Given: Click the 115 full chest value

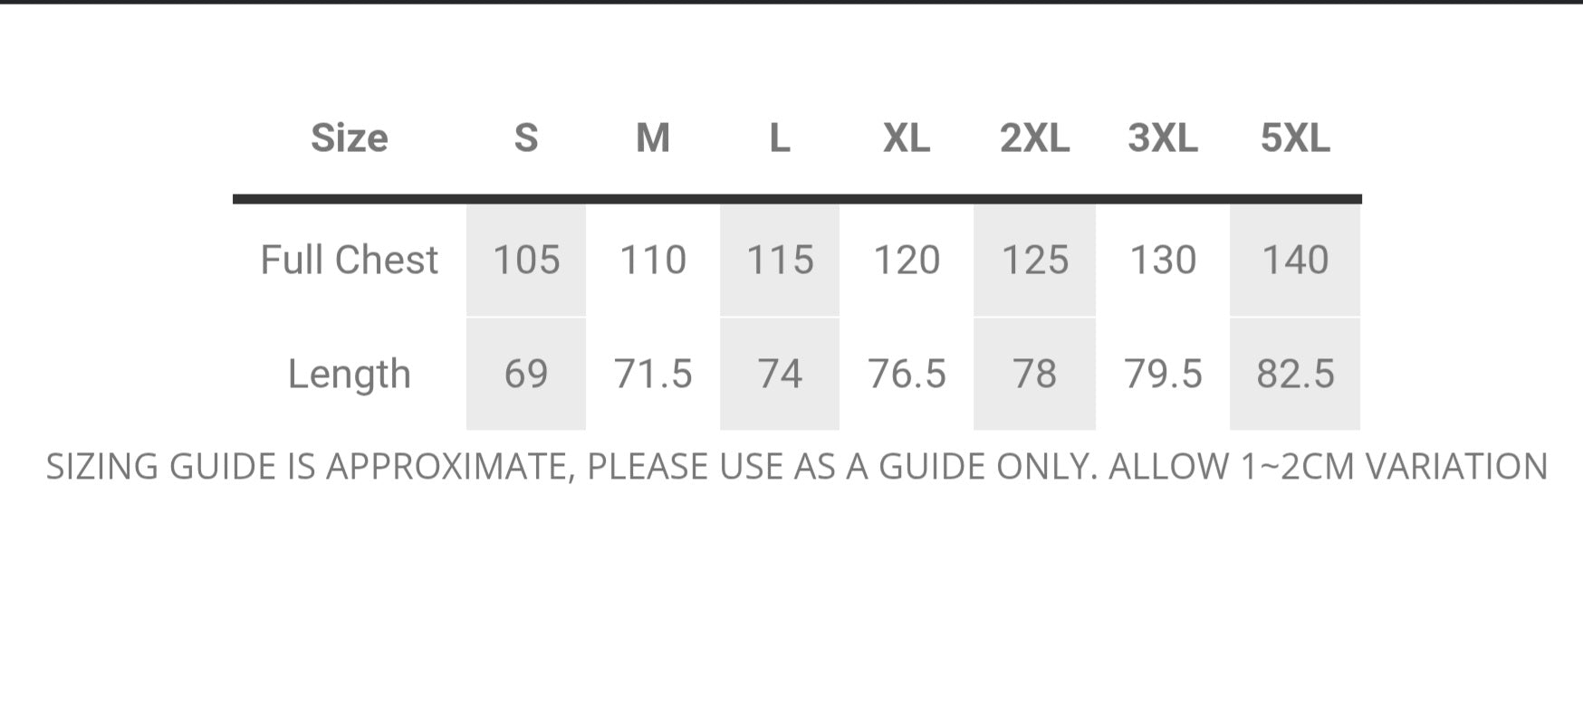Looking at the screenshot, I should (x=780, y=261).
